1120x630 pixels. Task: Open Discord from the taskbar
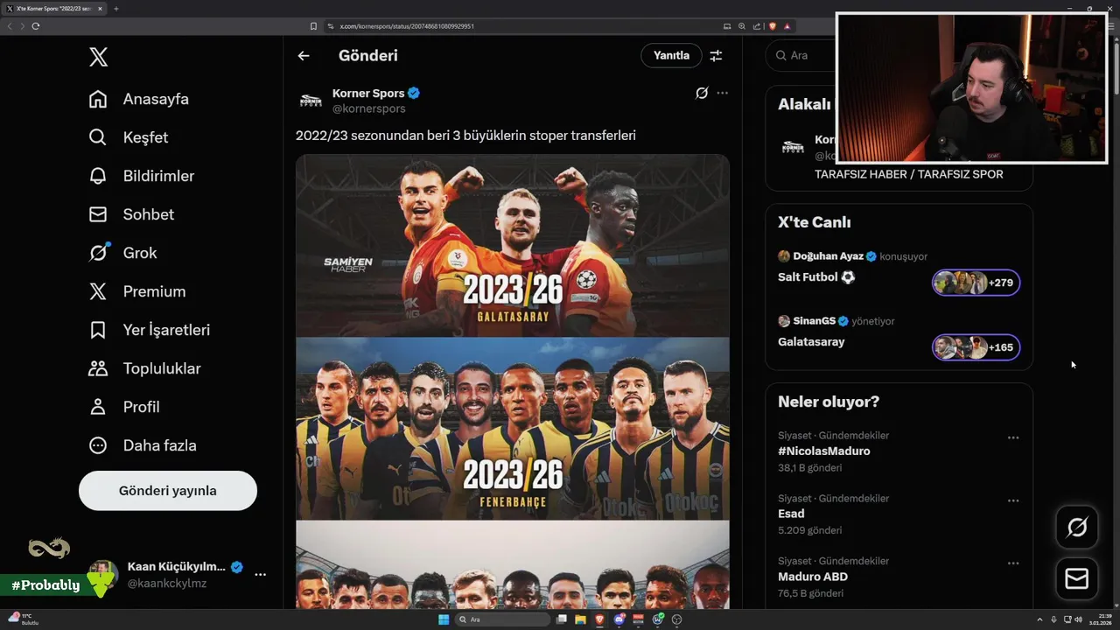pos(619,619)
